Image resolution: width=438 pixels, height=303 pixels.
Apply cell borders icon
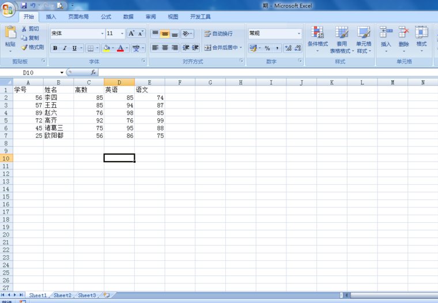pos(90,48)
